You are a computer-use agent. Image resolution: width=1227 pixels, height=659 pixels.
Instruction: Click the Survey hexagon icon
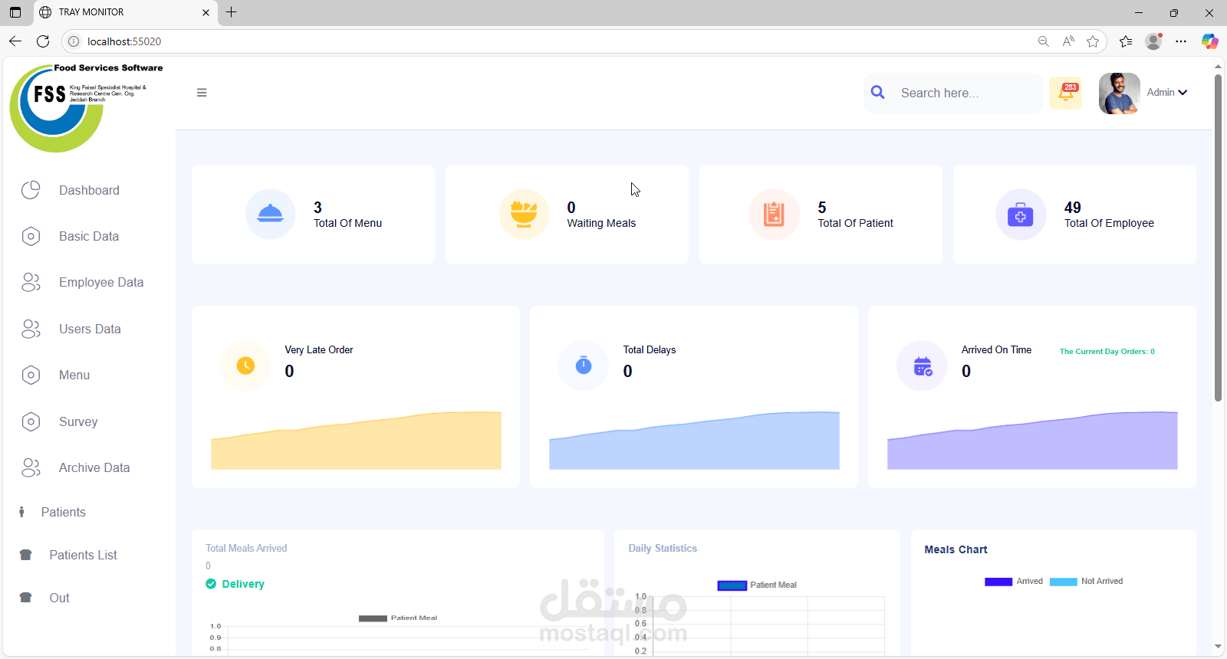click(31, 421)
